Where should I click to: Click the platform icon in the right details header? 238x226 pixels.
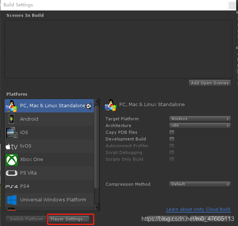click(111, 105)
